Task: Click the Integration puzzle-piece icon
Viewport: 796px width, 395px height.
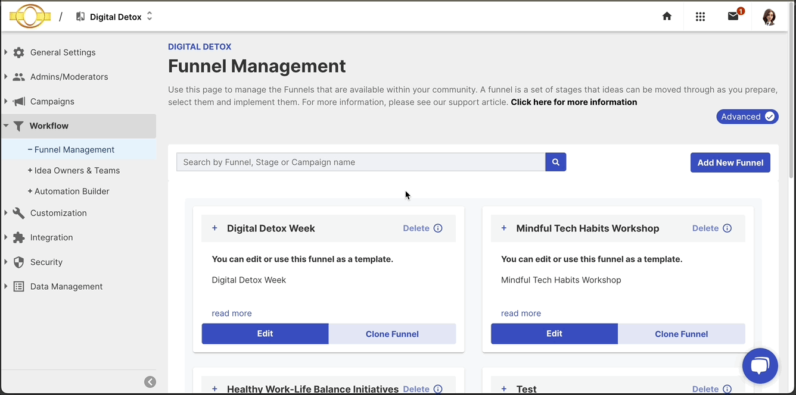Action: (18, 237)
